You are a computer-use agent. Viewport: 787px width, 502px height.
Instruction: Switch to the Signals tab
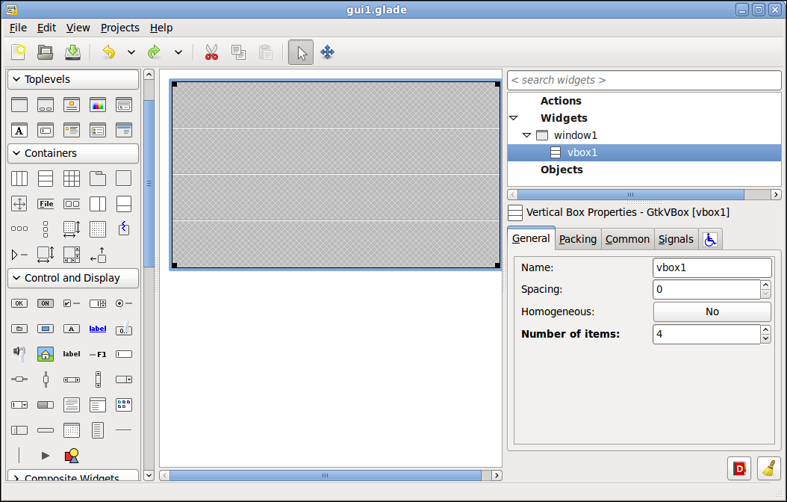[x=676, y=239]
